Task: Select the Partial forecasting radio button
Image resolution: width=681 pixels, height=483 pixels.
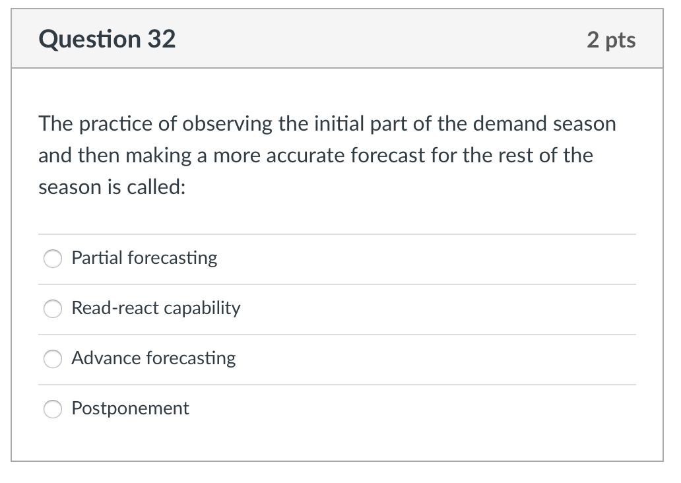Action: pos(53,259)
